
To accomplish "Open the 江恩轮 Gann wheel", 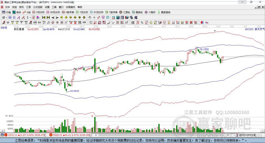I will 125,12.
